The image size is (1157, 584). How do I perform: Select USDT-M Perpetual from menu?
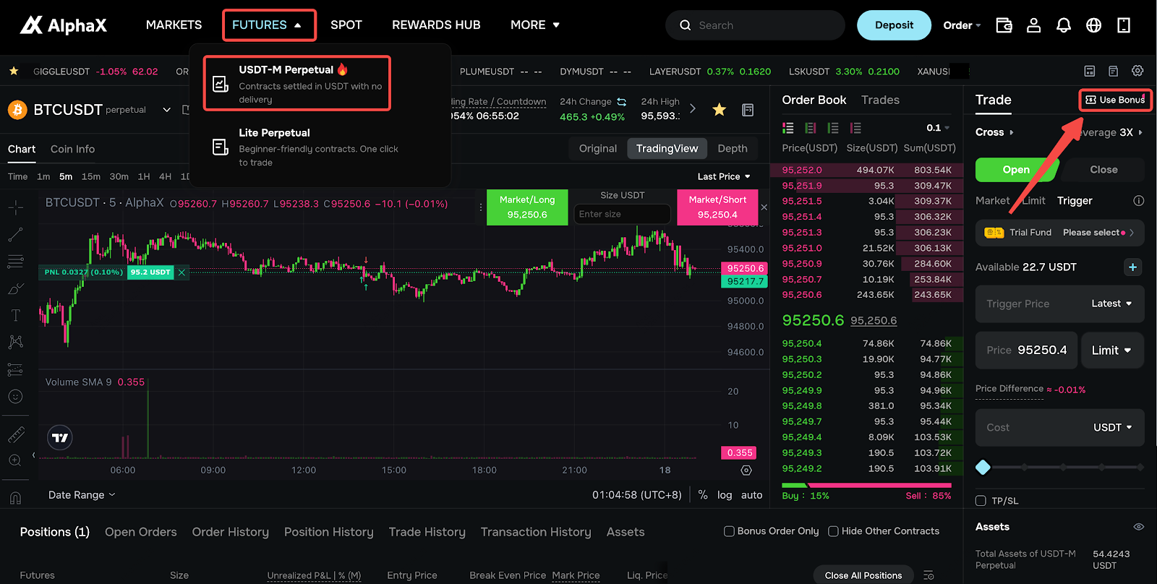[297, 84]
